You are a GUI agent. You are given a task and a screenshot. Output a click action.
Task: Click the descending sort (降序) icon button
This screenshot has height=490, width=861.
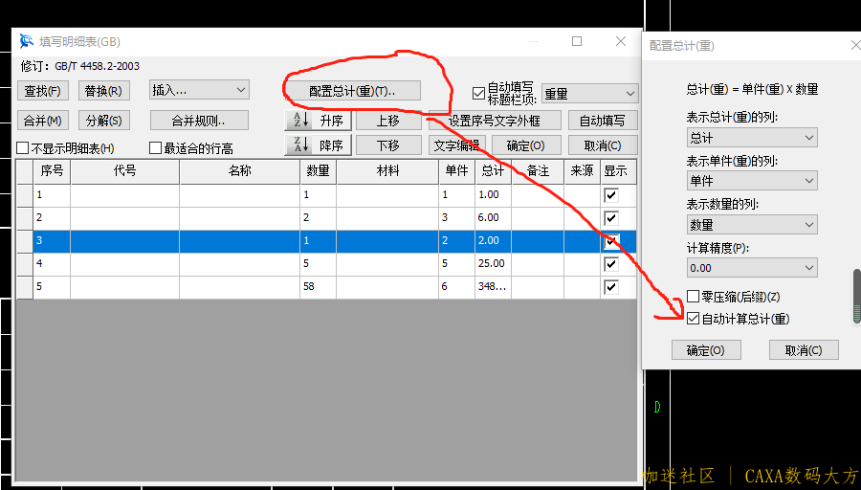(x=298, y=145)
